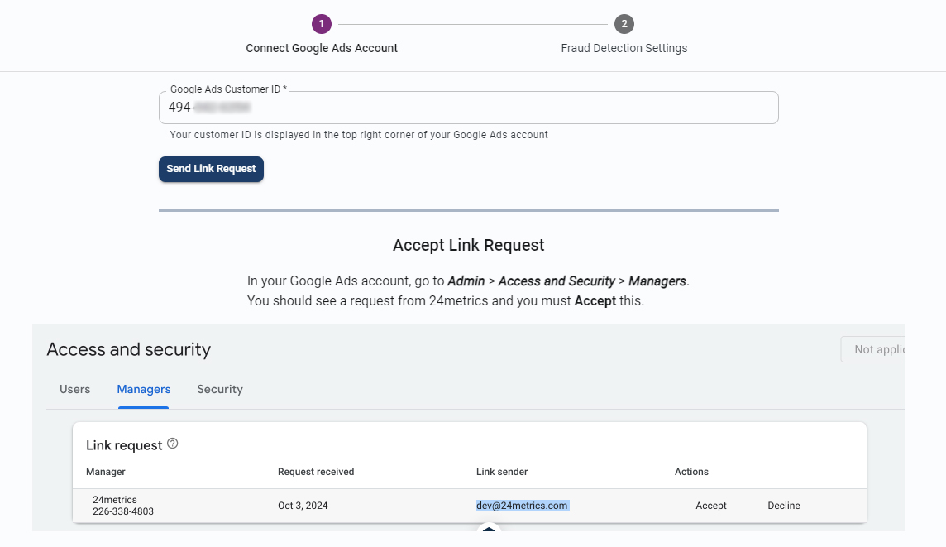
Task: Click the Fraud Detection Settings step label
Action: coord(623,48)
